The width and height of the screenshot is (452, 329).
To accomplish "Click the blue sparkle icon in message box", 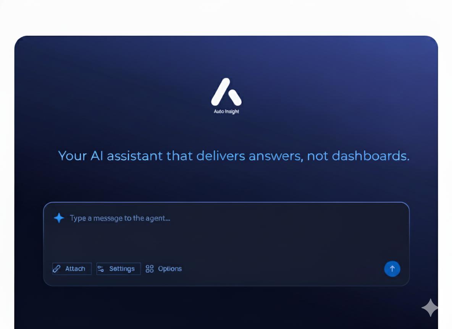I will click(59, 218).
